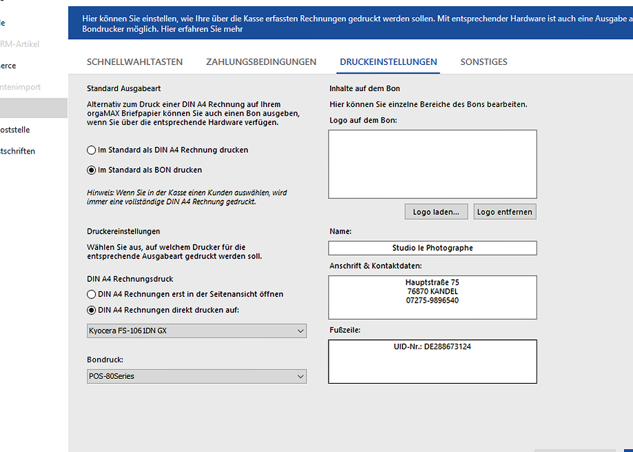Select the 'erce' sidebar entry
Viewport: 633px width, 452px height.
coord(8,65)
